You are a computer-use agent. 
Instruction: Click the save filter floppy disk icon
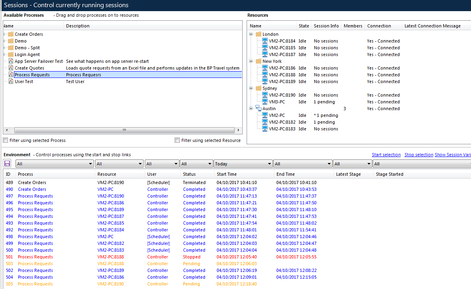point(7,163)
